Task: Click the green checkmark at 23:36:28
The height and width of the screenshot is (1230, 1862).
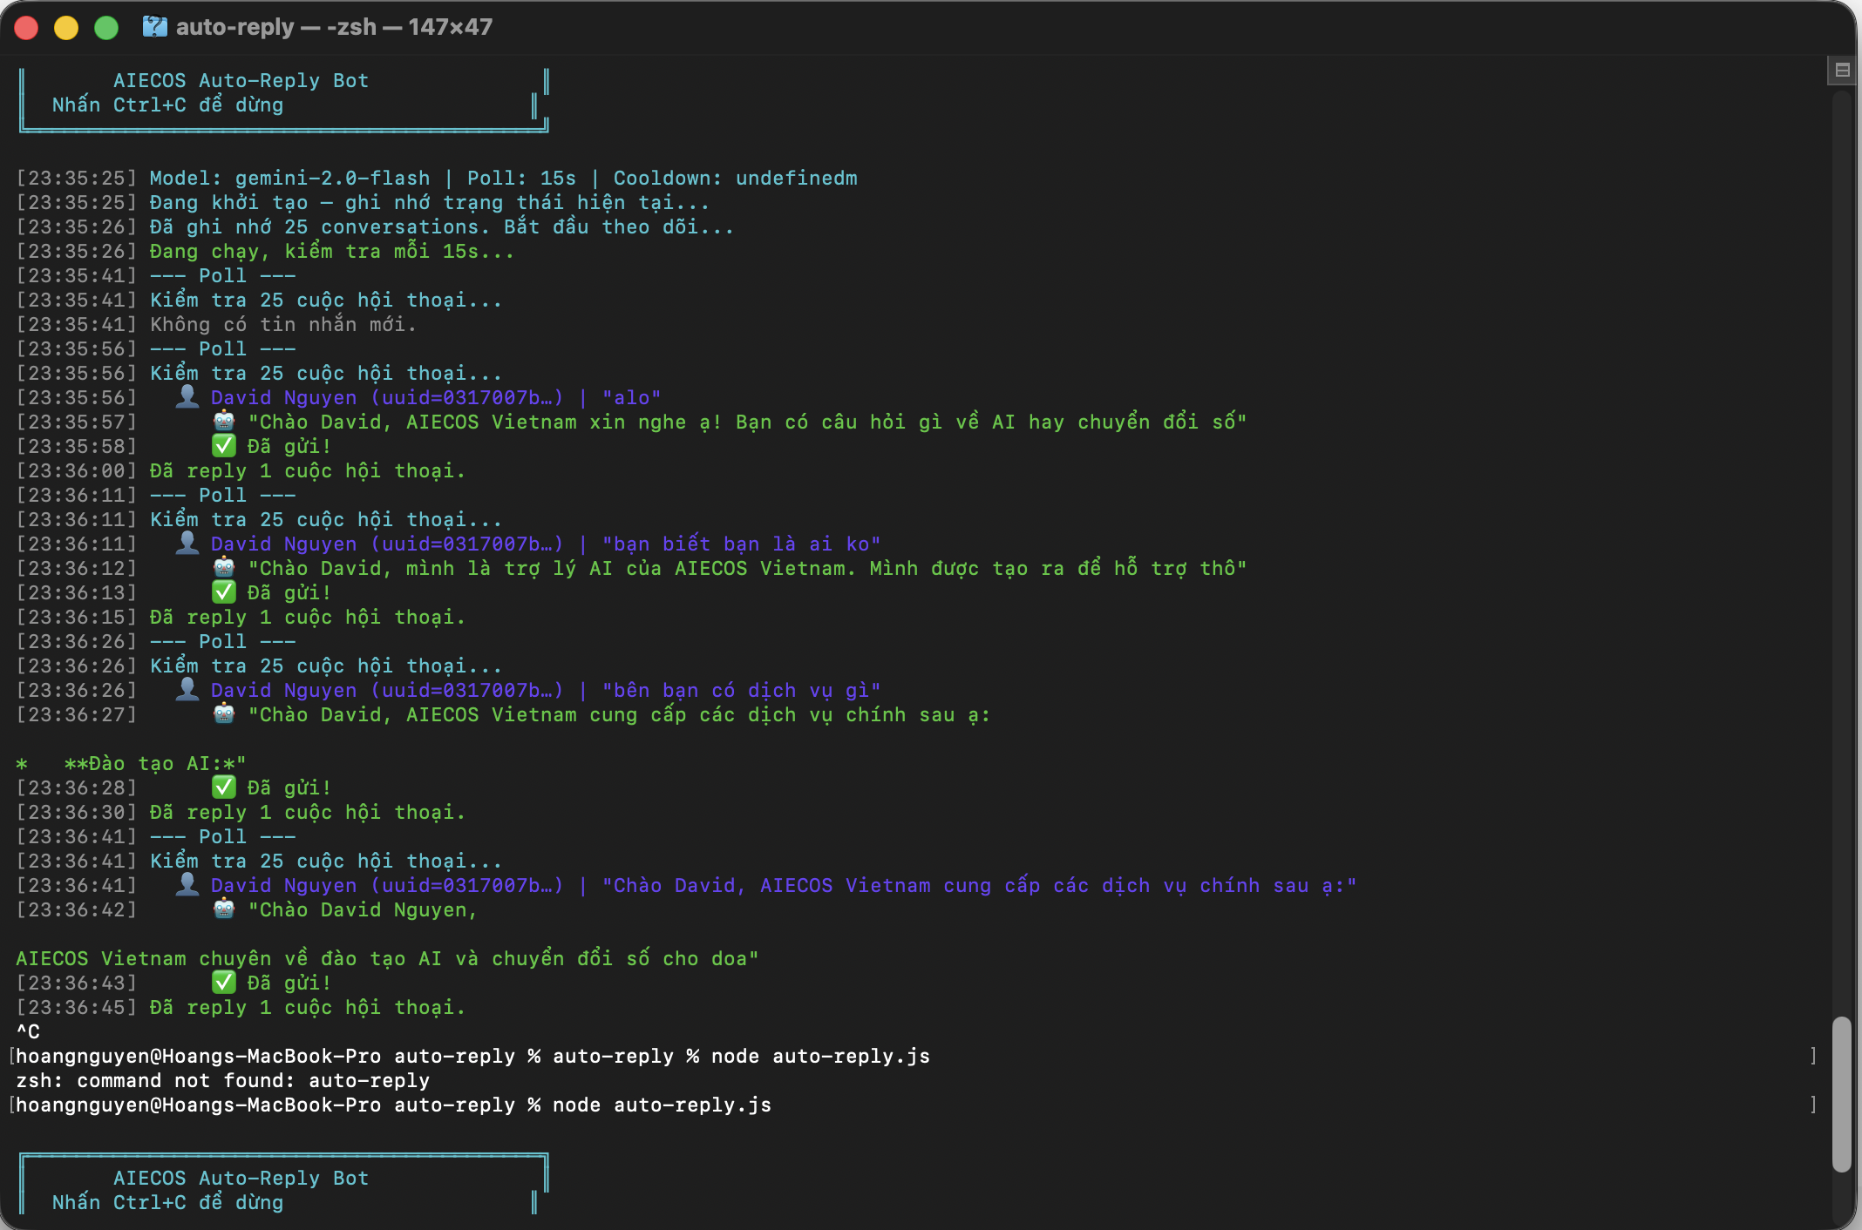Action: 224,787
